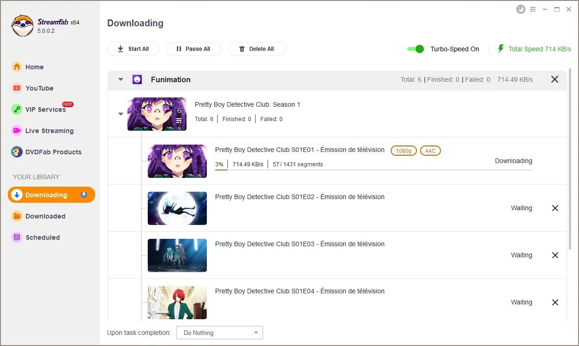Click Pause All to halt downloads

point(193,49)
